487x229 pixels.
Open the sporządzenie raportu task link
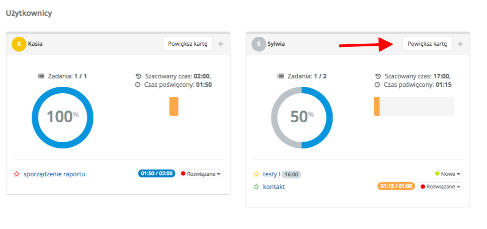(x=54, y=174)
